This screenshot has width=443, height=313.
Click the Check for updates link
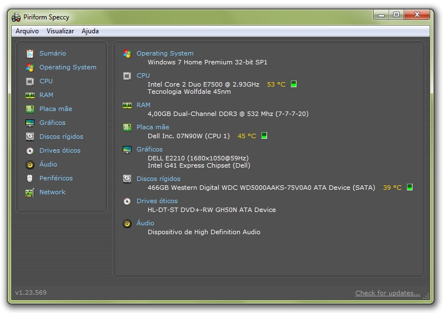pyautogui.click(x=387, y=293)
